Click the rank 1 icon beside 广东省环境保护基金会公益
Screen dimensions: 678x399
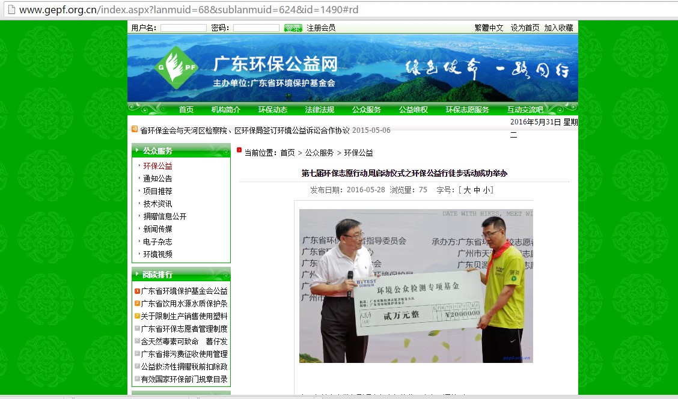[x=137, y=291]
